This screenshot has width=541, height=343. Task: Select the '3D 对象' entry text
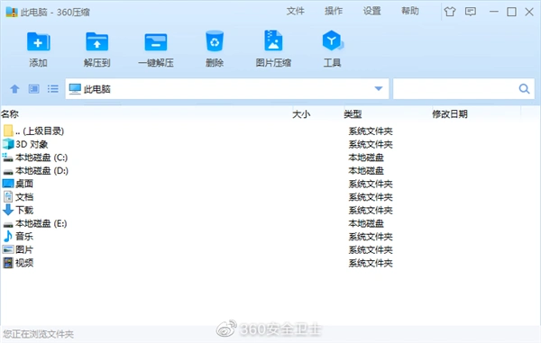32,144
